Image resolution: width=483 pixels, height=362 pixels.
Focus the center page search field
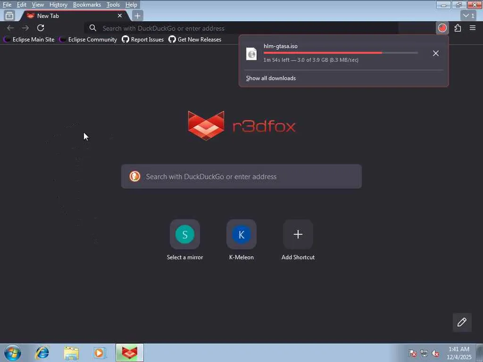[x=241, y=176]
